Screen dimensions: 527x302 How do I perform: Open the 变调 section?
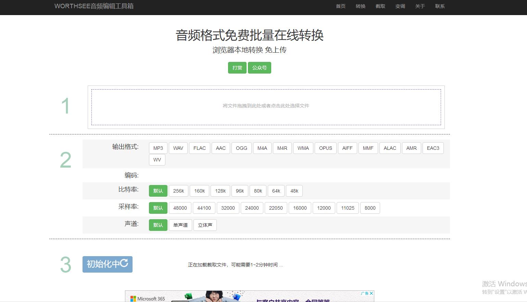click(x=400, y=6)
